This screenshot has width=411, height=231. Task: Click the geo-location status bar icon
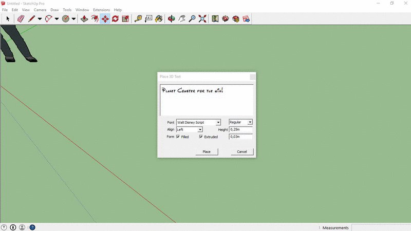click(x=4, y=227)
